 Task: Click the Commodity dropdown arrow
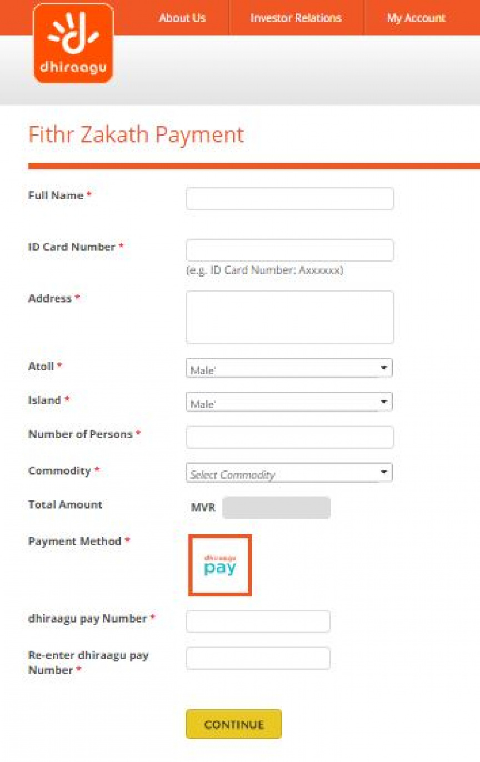tap(383, 473)
